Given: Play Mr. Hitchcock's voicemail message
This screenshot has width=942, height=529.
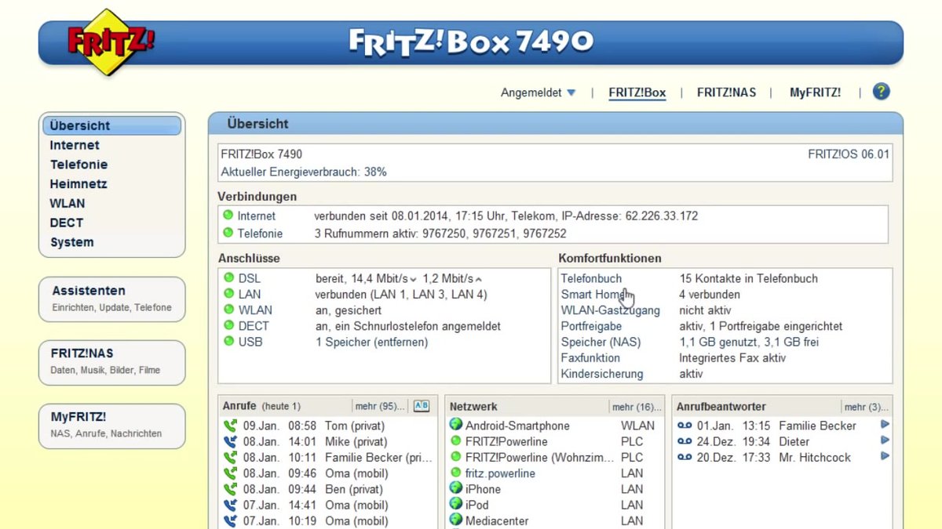Looking at the screenshot, I should pos(885,456).
